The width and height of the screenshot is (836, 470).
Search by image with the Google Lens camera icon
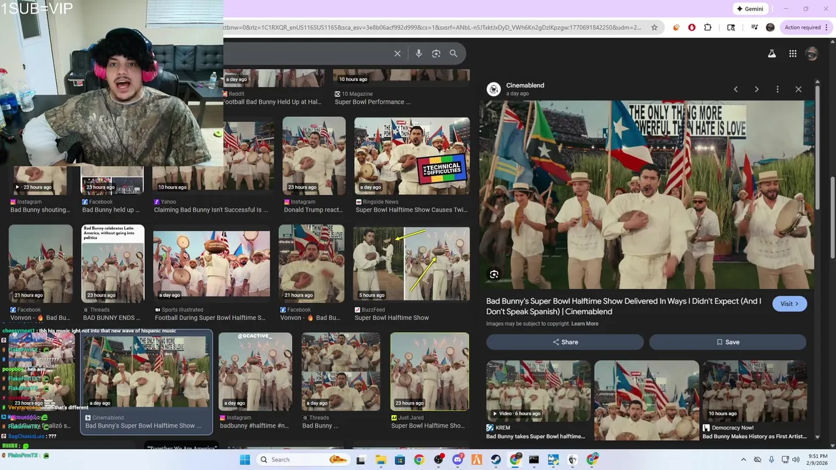(436, 54)
